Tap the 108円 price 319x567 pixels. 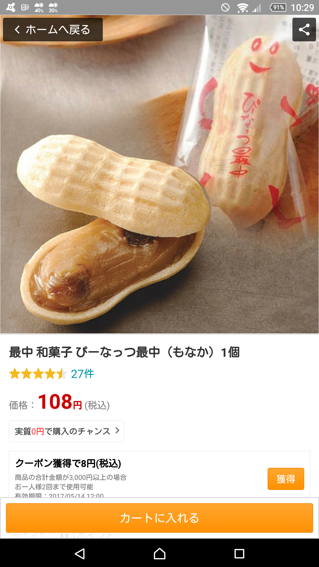tap(60, 402)
